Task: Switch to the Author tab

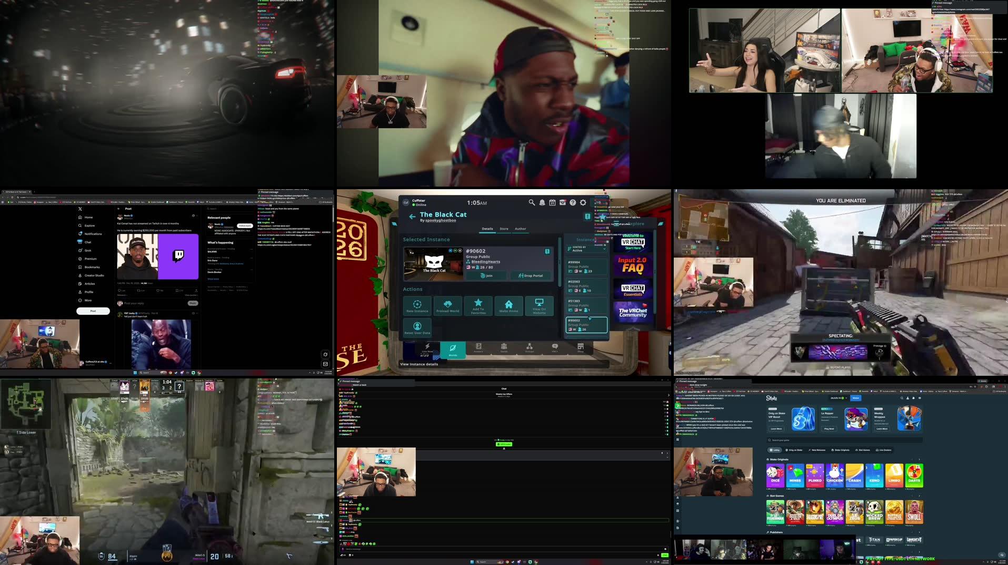Action: click(521, 229)
